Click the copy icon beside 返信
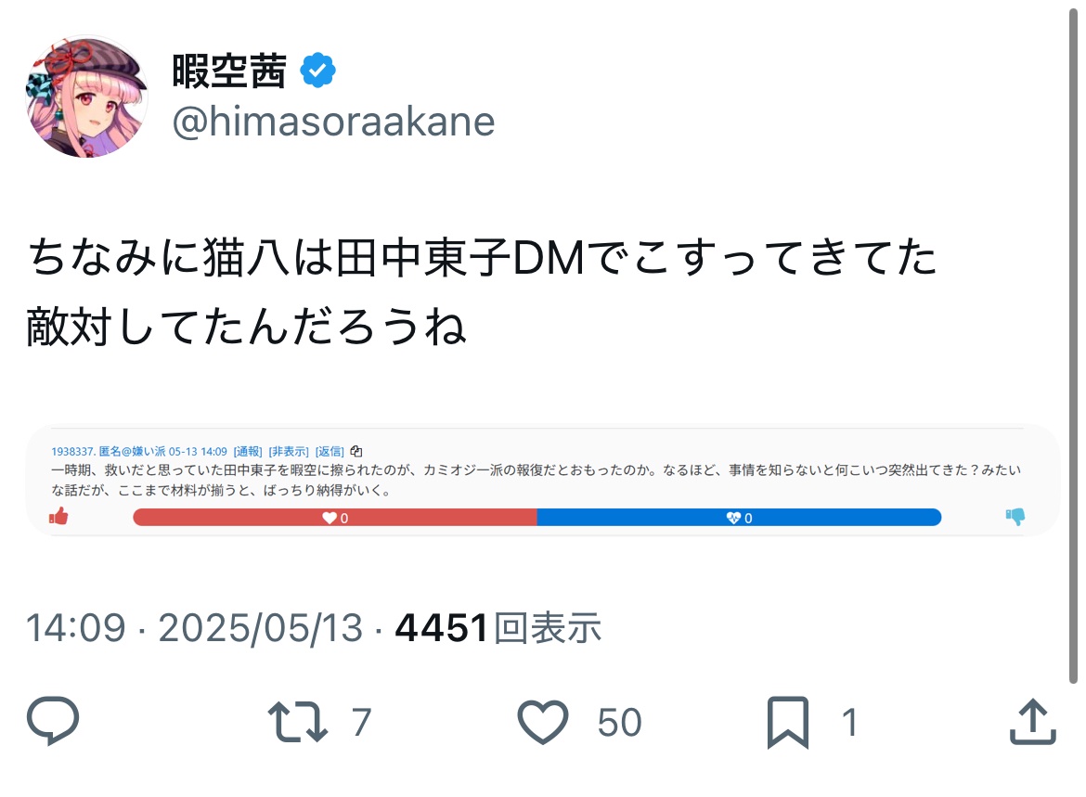 356,452
